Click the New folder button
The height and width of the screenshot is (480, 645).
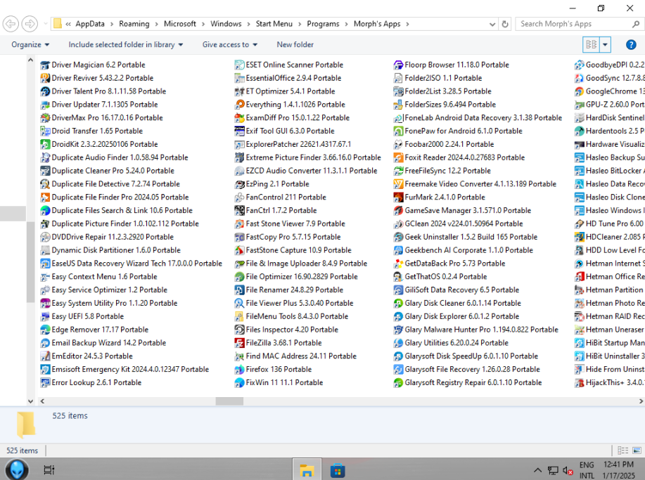pos(295,45)
